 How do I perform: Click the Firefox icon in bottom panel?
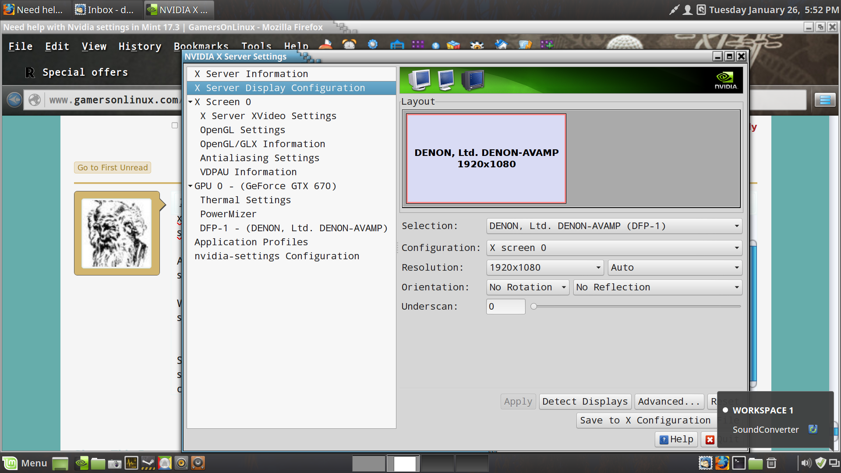pos(722,463)
